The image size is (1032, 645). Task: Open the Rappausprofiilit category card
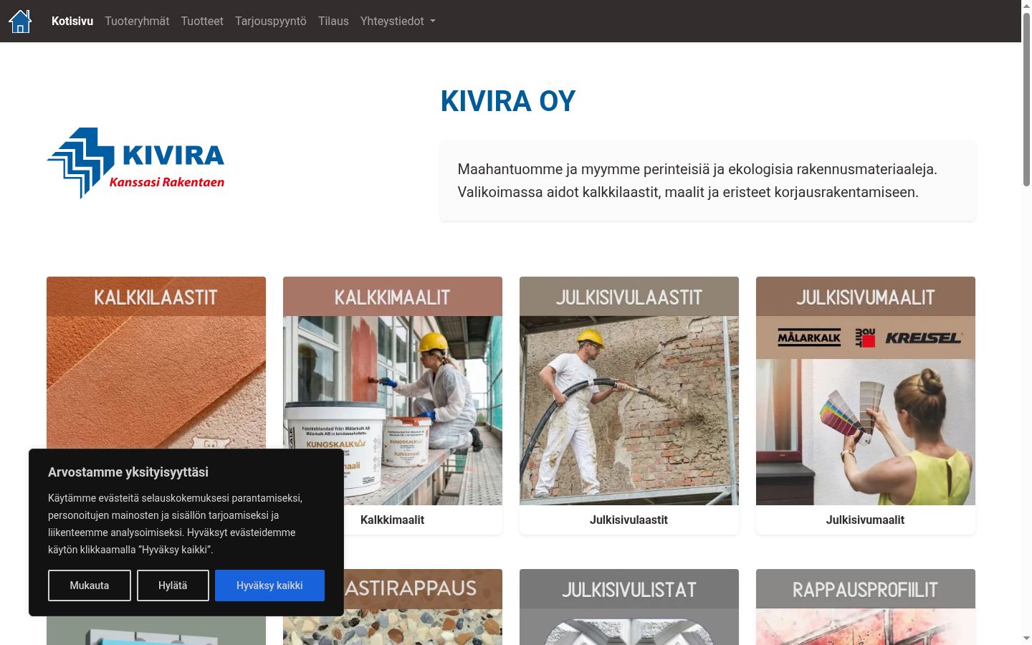coord(866,607)
